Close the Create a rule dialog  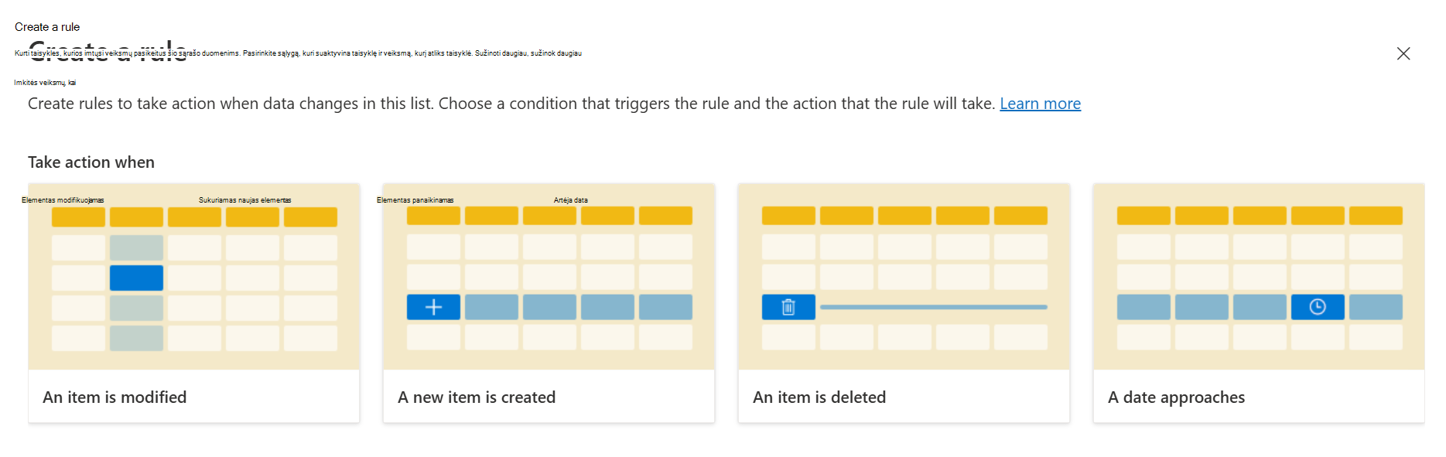[1403, 53]
